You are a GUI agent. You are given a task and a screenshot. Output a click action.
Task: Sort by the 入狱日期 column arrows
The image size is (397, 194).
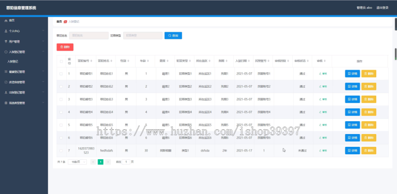coord(249,61)
